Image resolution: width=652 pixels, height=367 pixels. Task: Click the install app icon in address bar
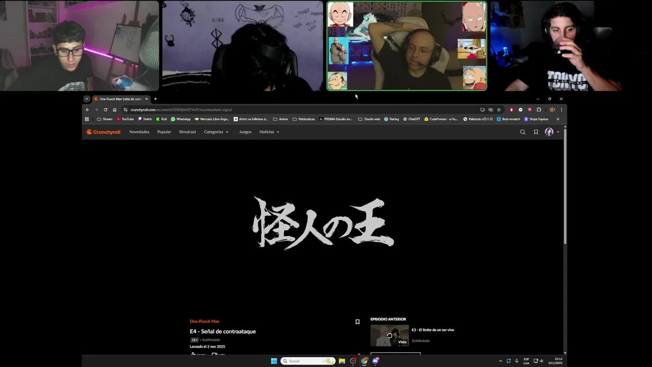(x=482, y=110)
